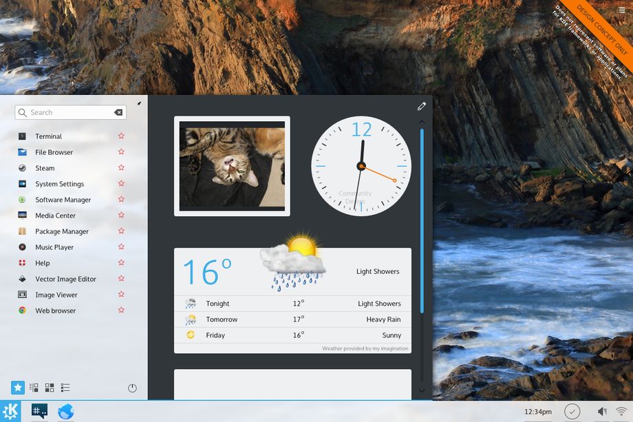Toggle favorite star for System Settings

click(x=121, y=183)
